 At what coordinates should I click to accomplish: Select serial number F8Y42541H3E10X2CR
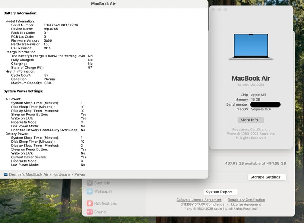point(61,25)
